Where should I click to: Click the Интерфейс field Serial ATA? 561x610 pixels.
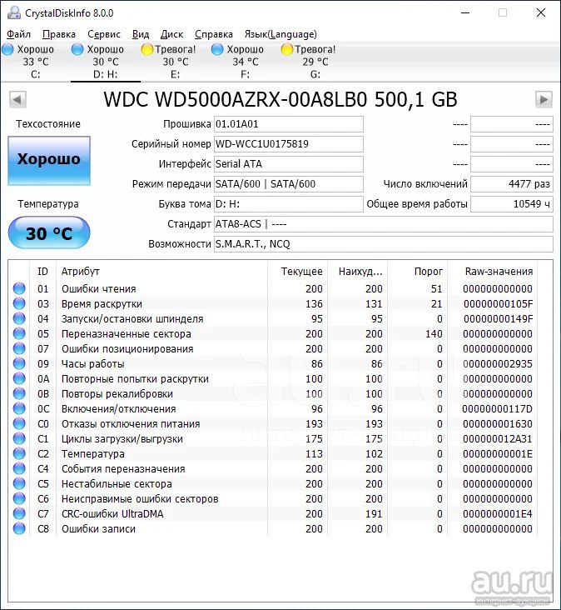click(x=288, y=164)
